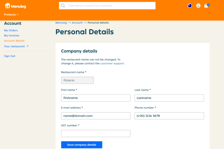Go to the Account breadcrumb
This screenshot has width=224, height=149.
tap(77, 23)
